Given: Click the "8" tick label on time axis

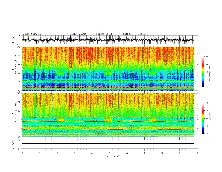Looking at the screenshot, I should coord(162,153).
